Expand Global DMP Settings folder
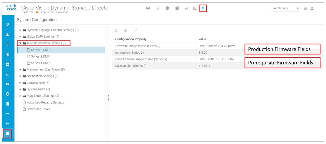 pyautogui.click(x=20, y=37)
